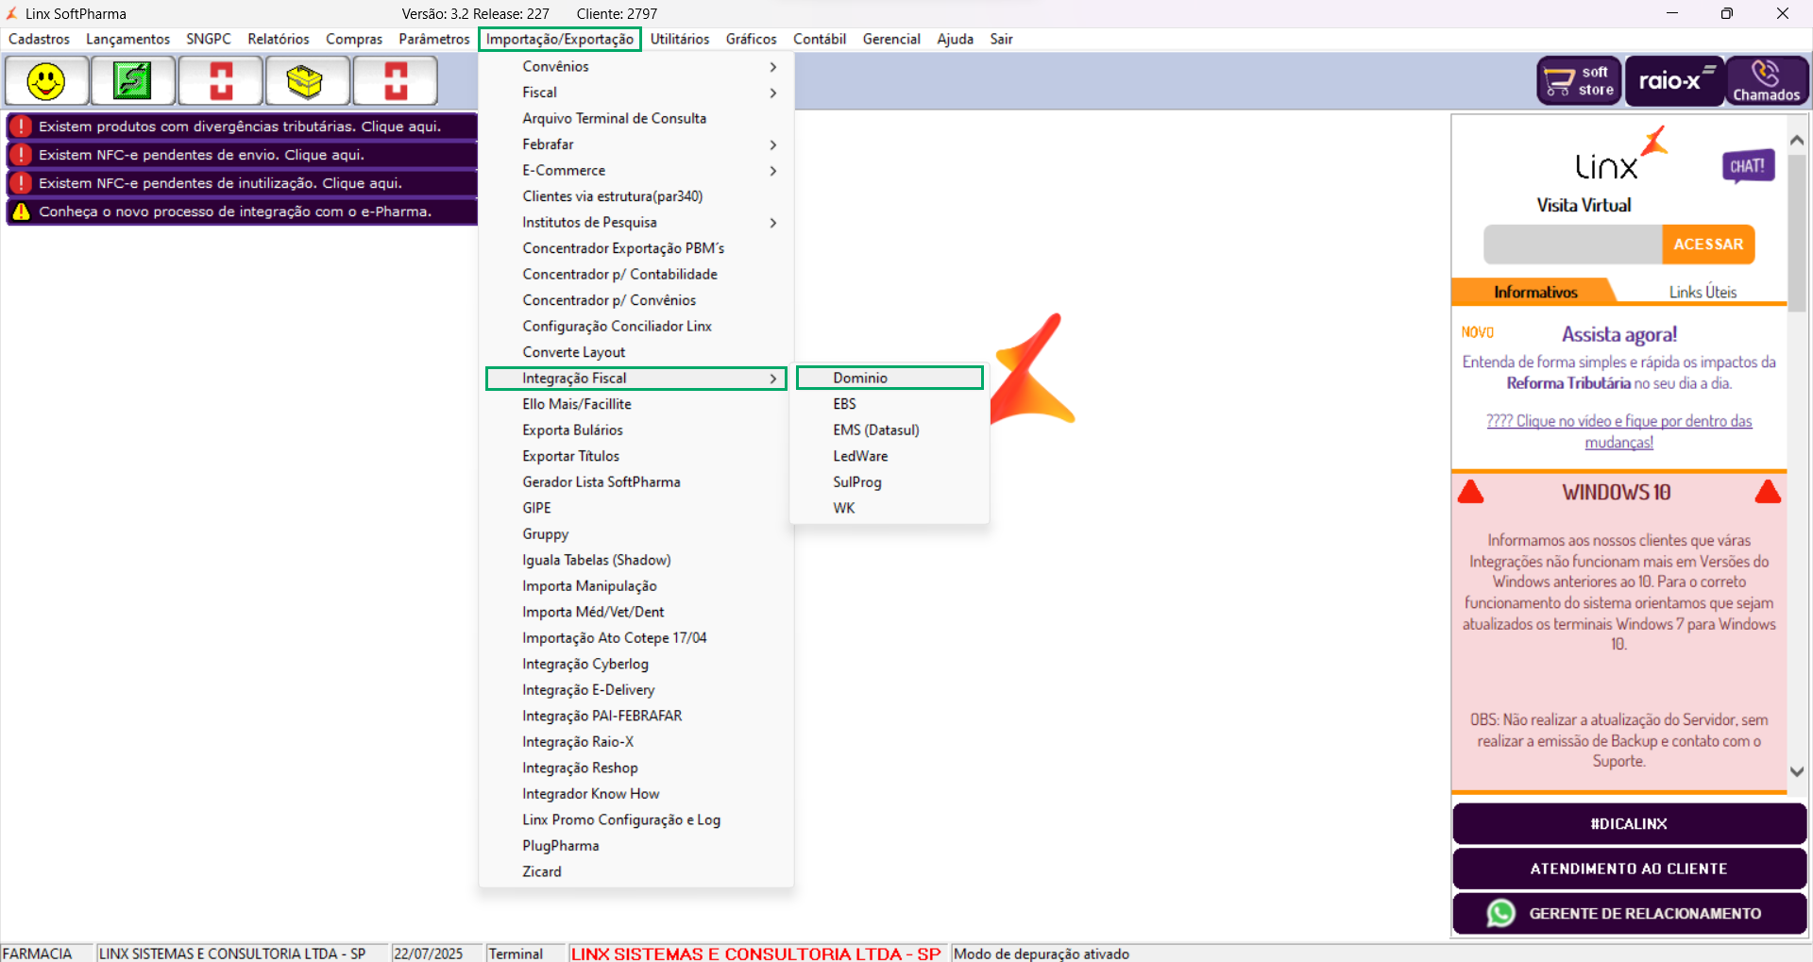Switch to the Informativos tab
The width and height of the screenshot is (1813, 962).
[1535, 293]
